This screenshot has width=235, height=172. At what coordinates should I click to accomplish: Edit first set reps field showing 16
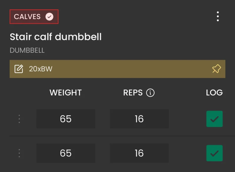tap(139, 119)
